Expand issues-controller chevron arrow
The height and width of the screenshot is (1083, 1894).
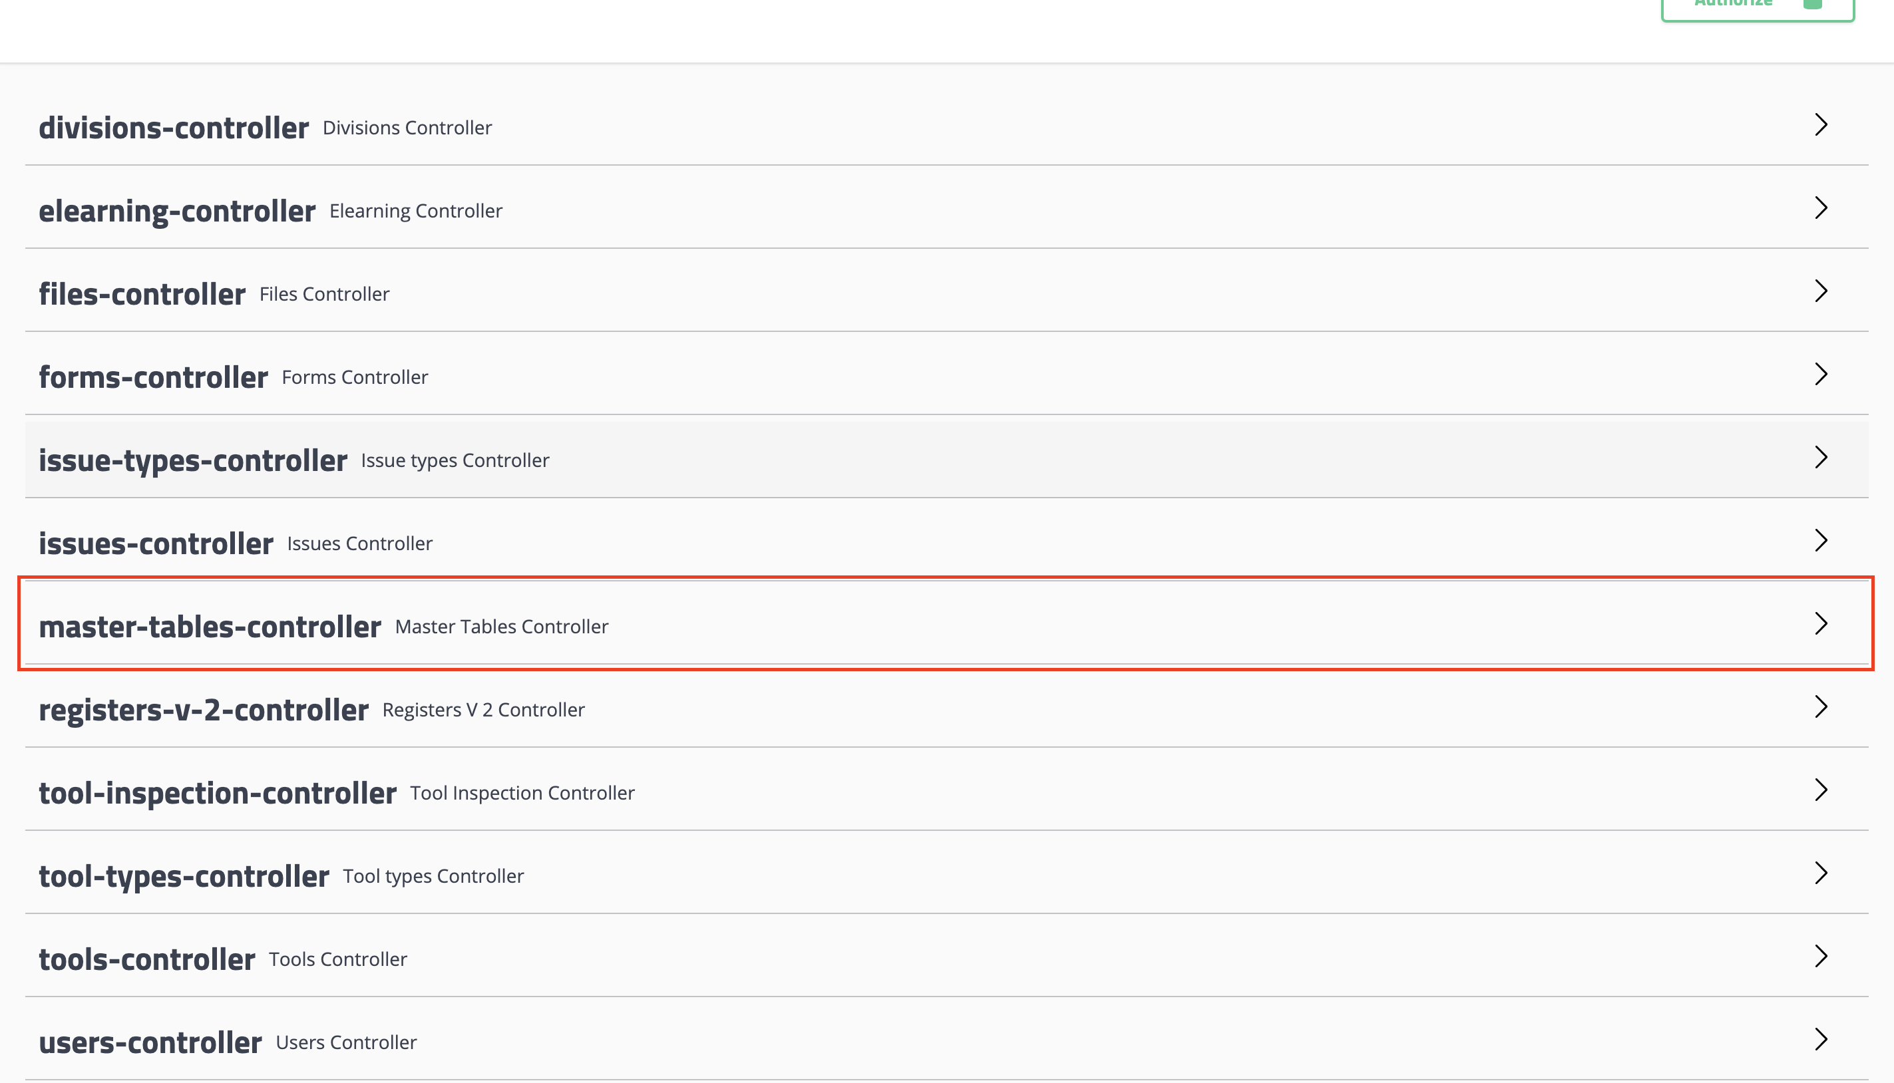tap(1820, 541)
